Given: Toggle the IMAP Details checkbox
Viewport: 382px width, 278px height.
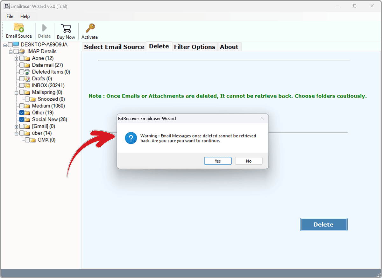Looking at the screenshot, I should (16, 51).
